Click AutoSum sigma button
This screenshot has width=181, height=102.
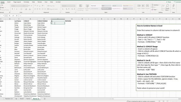tap(155, 5)
